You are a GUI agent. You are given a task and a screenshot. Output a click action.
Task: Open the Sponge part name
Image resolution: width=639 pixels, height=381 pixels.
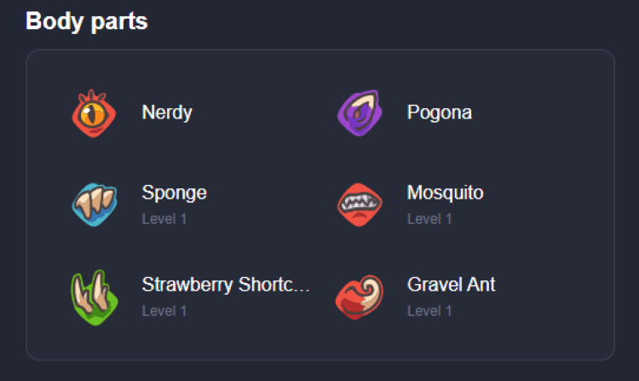click(174, 193)
